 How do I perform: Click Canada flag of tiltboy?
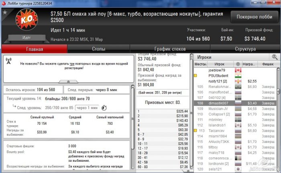[x=238, y=147]
